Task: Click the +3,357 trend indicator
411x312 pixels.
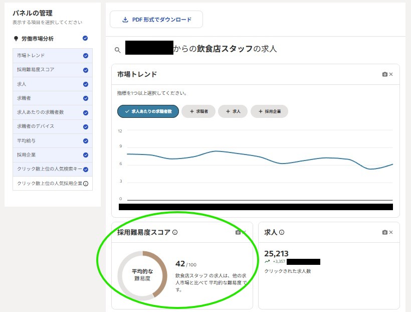Action: (x=279, y=262)
